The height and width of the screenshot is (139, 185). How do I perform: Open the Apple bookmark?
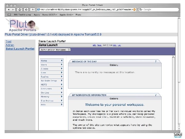pos(37,15)
